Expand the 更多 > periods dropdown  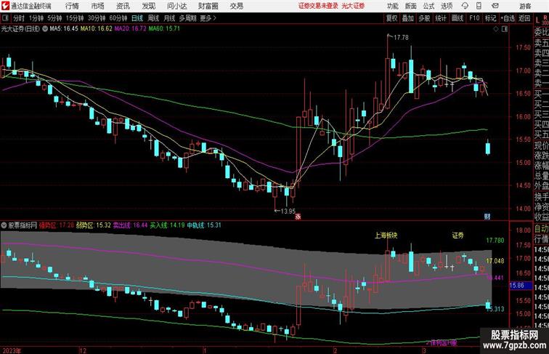208,18
